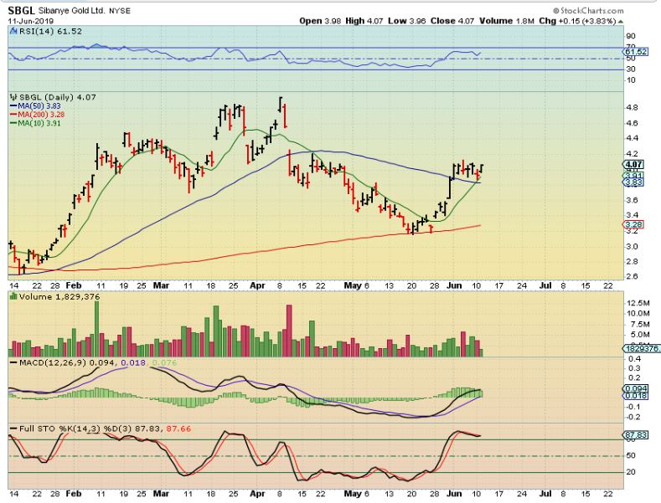Click the Volume 1,829,376 label

click(59, 297)
